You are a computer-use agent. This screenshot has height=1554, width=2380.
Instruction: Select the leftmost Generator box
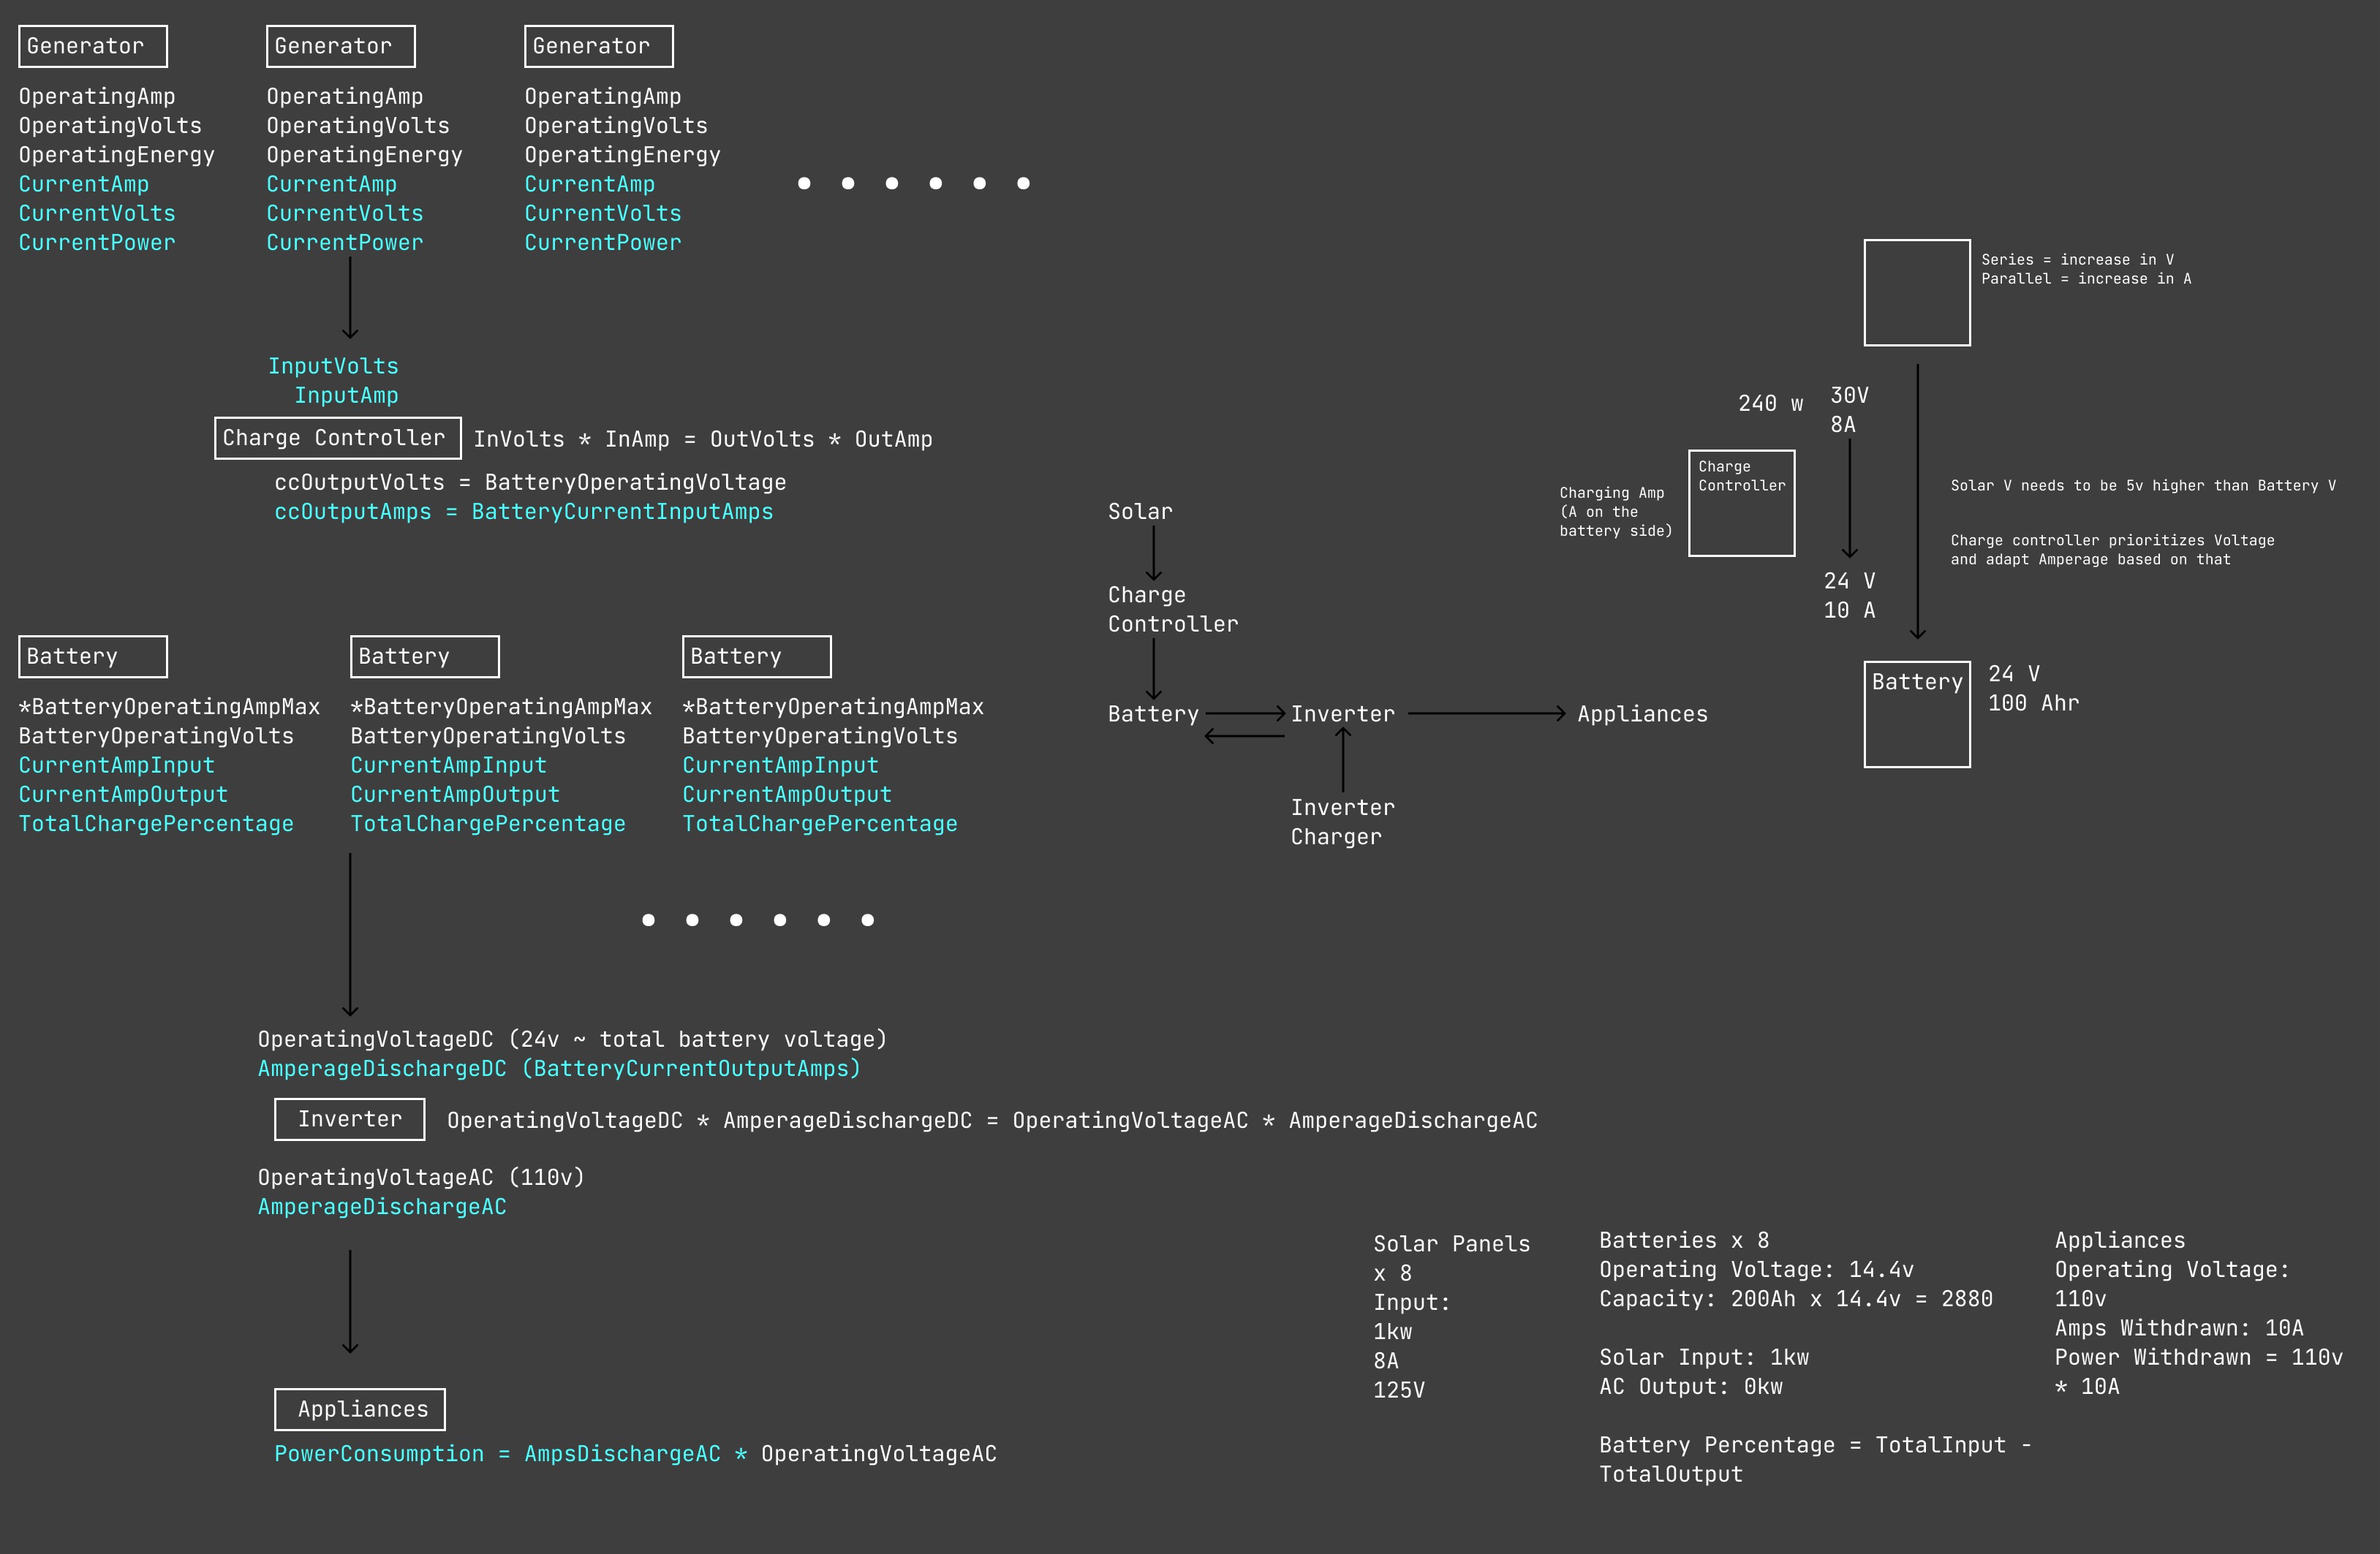[93, 47]
